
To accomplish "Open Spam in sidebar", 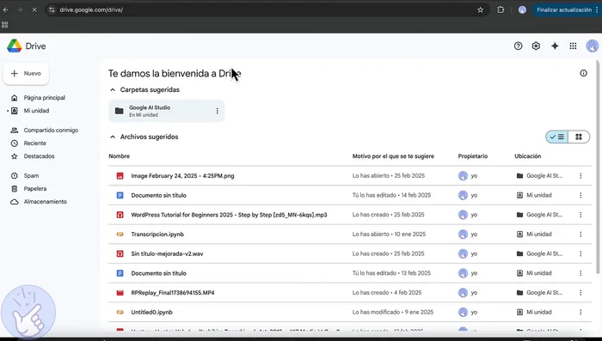I will [31, 176].
